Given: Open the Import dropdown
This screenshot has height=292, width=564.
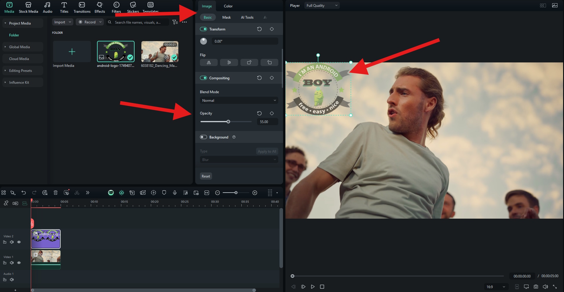Looking at the screenshot, I should 62,22.
